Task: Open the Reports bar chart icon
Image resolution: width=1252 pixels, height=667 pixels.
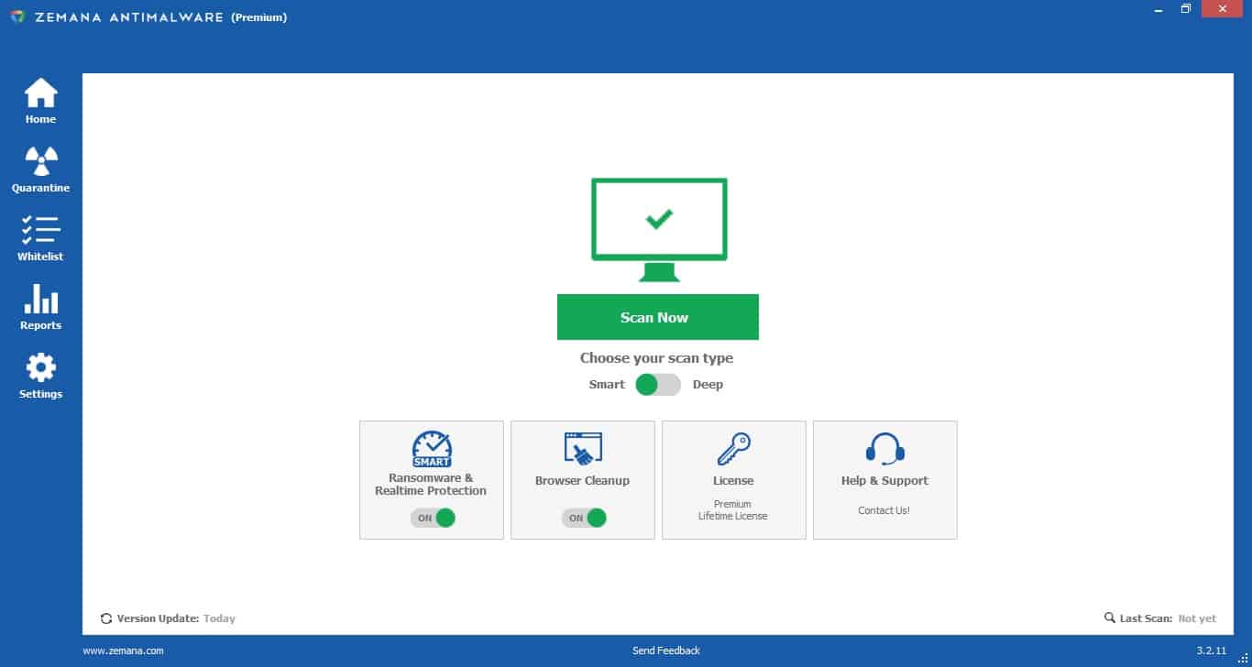Action: pyautogui.click(x=40, y=299)
